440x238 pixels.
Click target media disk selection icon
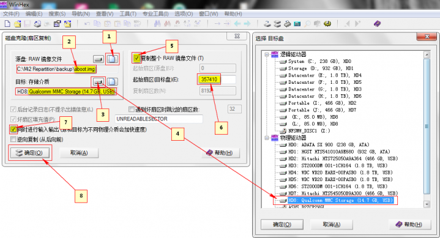(x=98, y=81)
